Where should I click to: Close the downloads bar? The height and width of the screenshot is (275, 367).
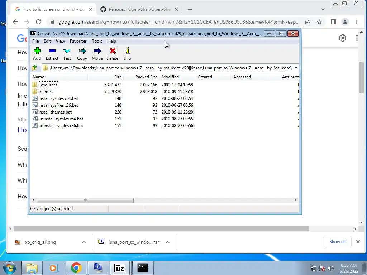click(358, 242)
